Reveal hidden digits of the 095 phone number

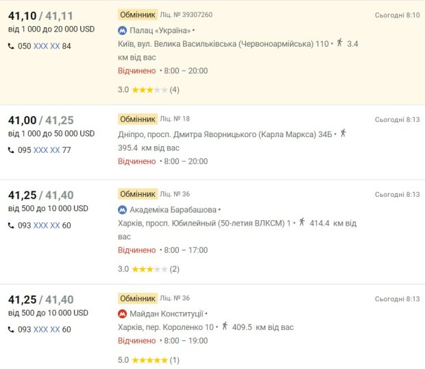tap(47, 150)
